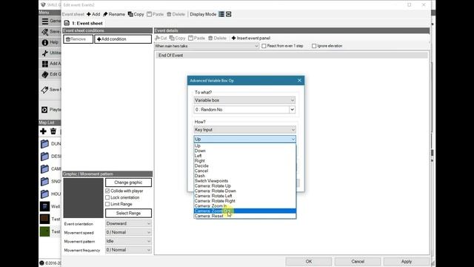The image size is (474, 267).
Task: Toggle 'Limit Range' checkbox
Action: tap(107, 205)
